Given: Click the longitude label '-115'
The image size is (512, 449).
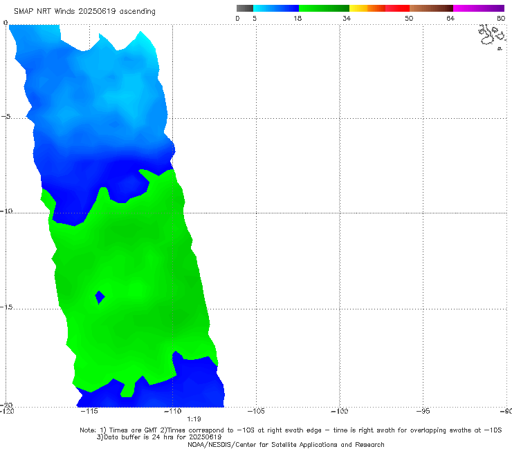Looking at the screenshot, I should pos(89,411).
